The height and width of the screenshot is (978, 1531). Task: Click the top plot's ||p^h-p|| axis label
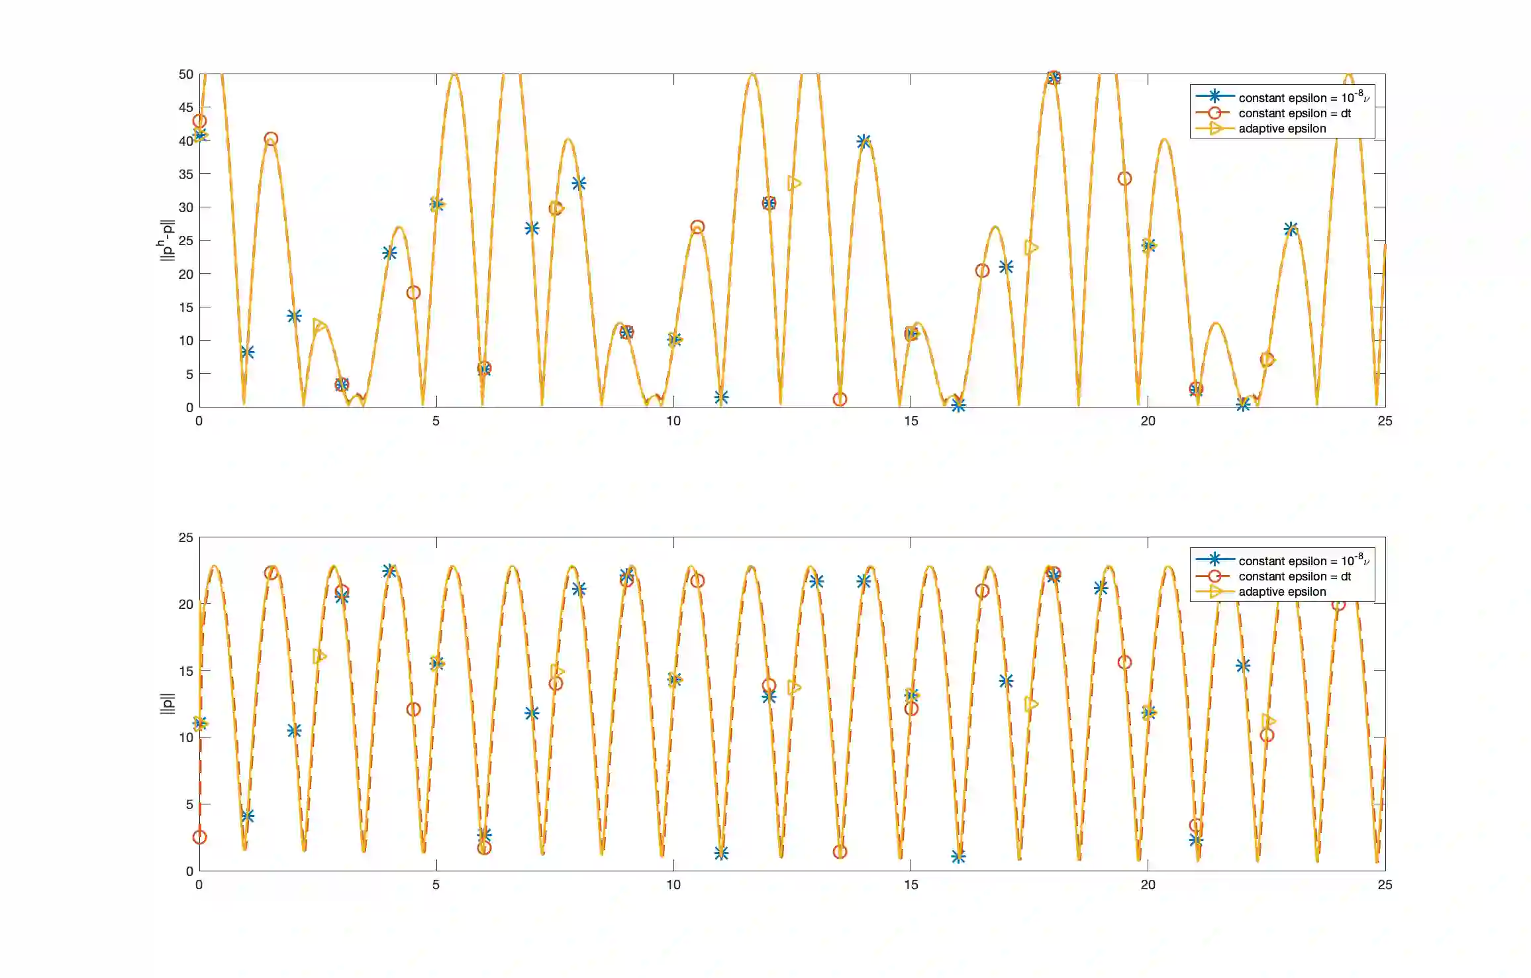point(166,240)
